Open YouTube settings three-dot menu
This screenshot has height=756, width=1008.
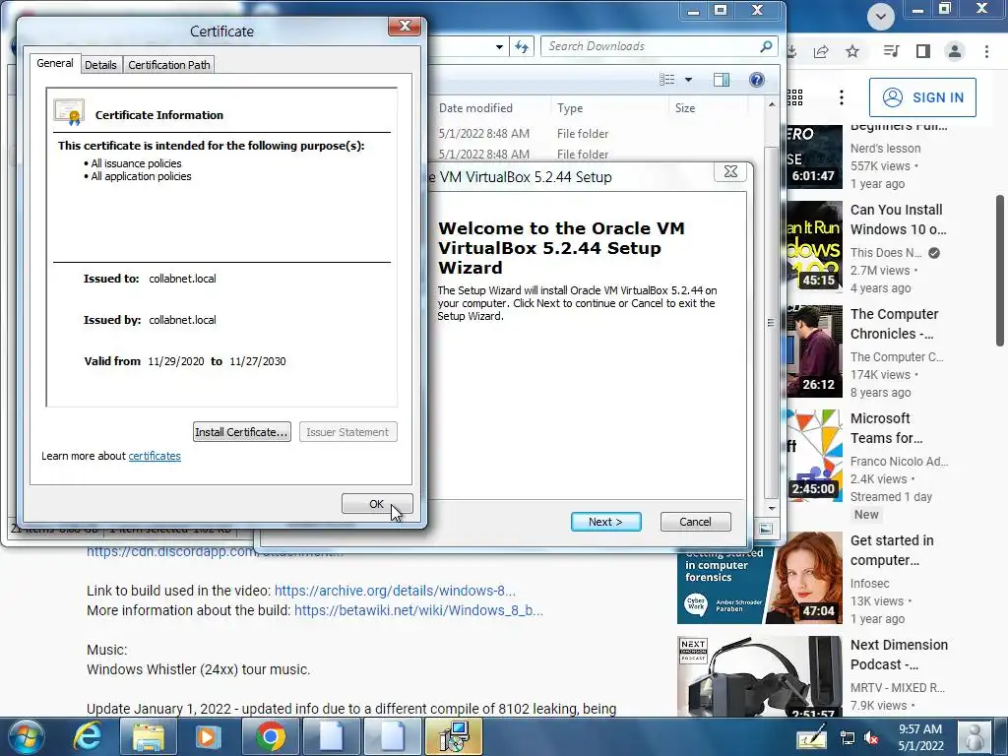pyautogui.click(x=842, y=97)
